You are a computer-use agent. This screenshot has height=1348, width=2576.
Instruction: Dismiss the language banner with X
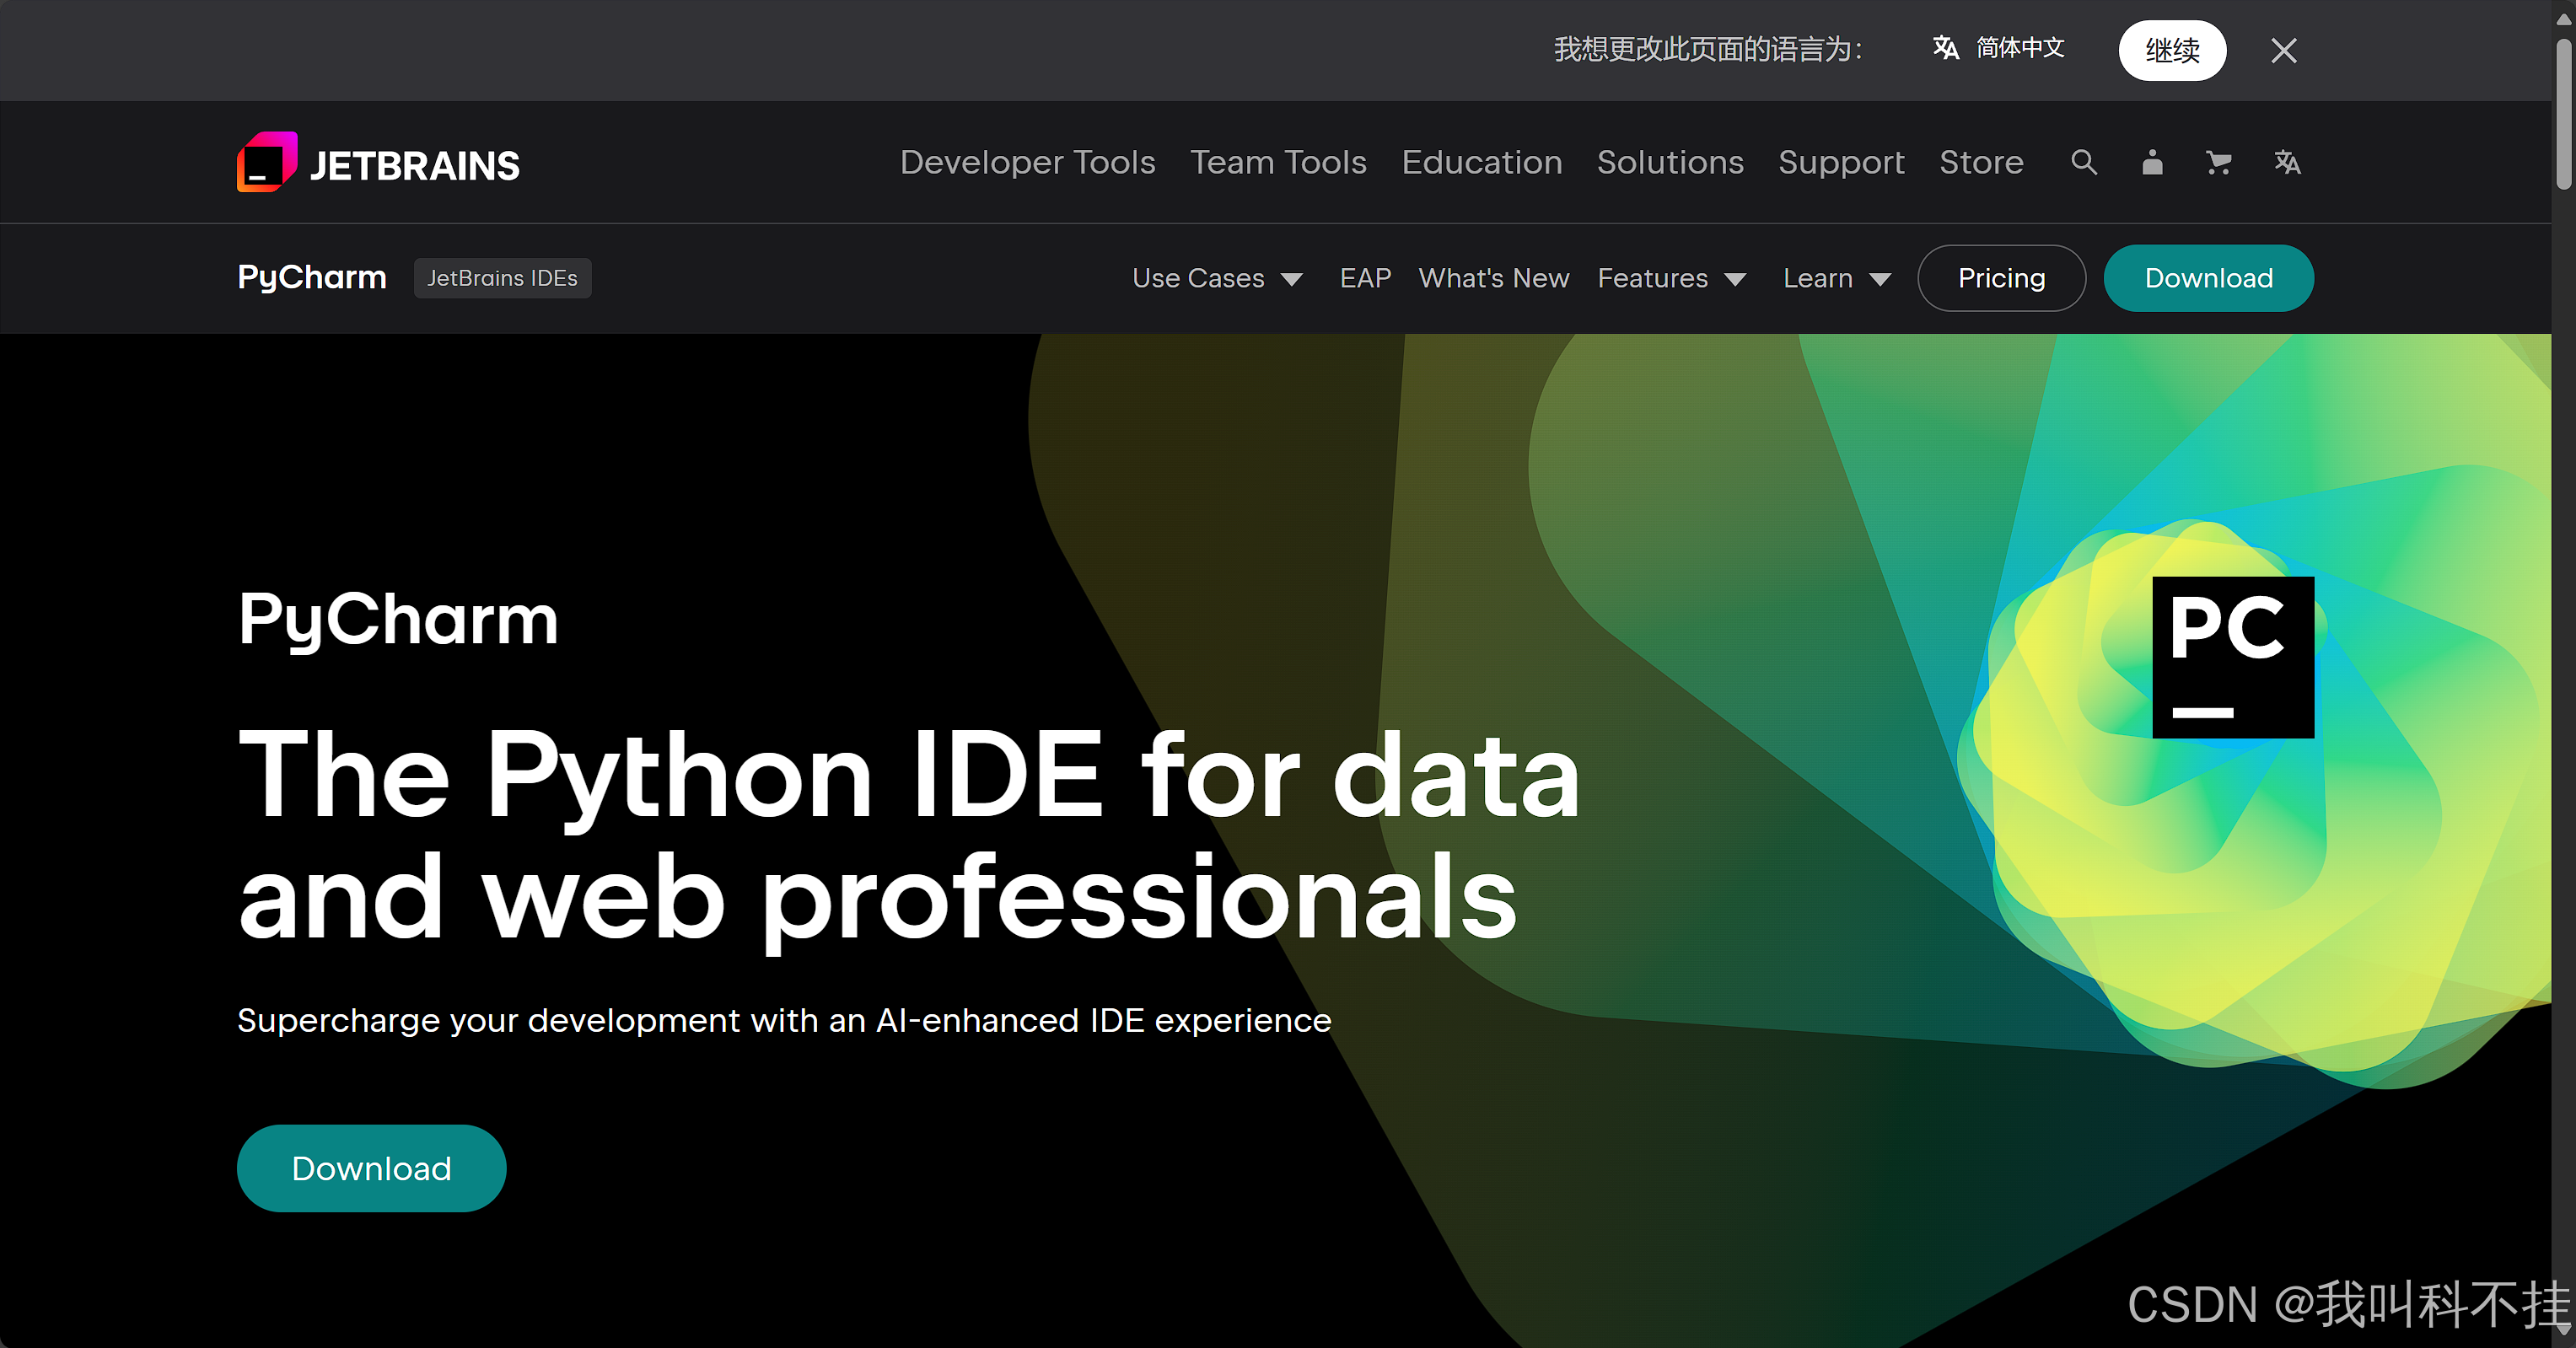(x=2283, y=50)
